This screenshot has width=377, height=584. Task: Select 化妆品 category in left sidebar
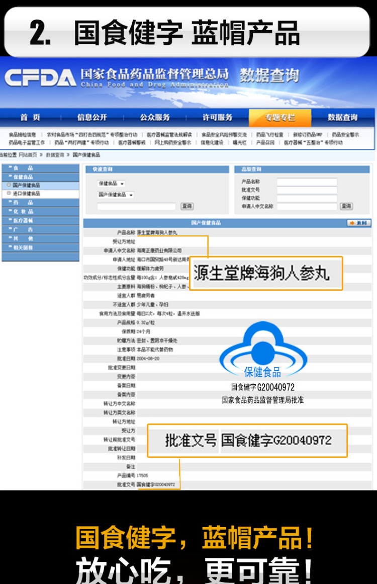pos(41,212)
